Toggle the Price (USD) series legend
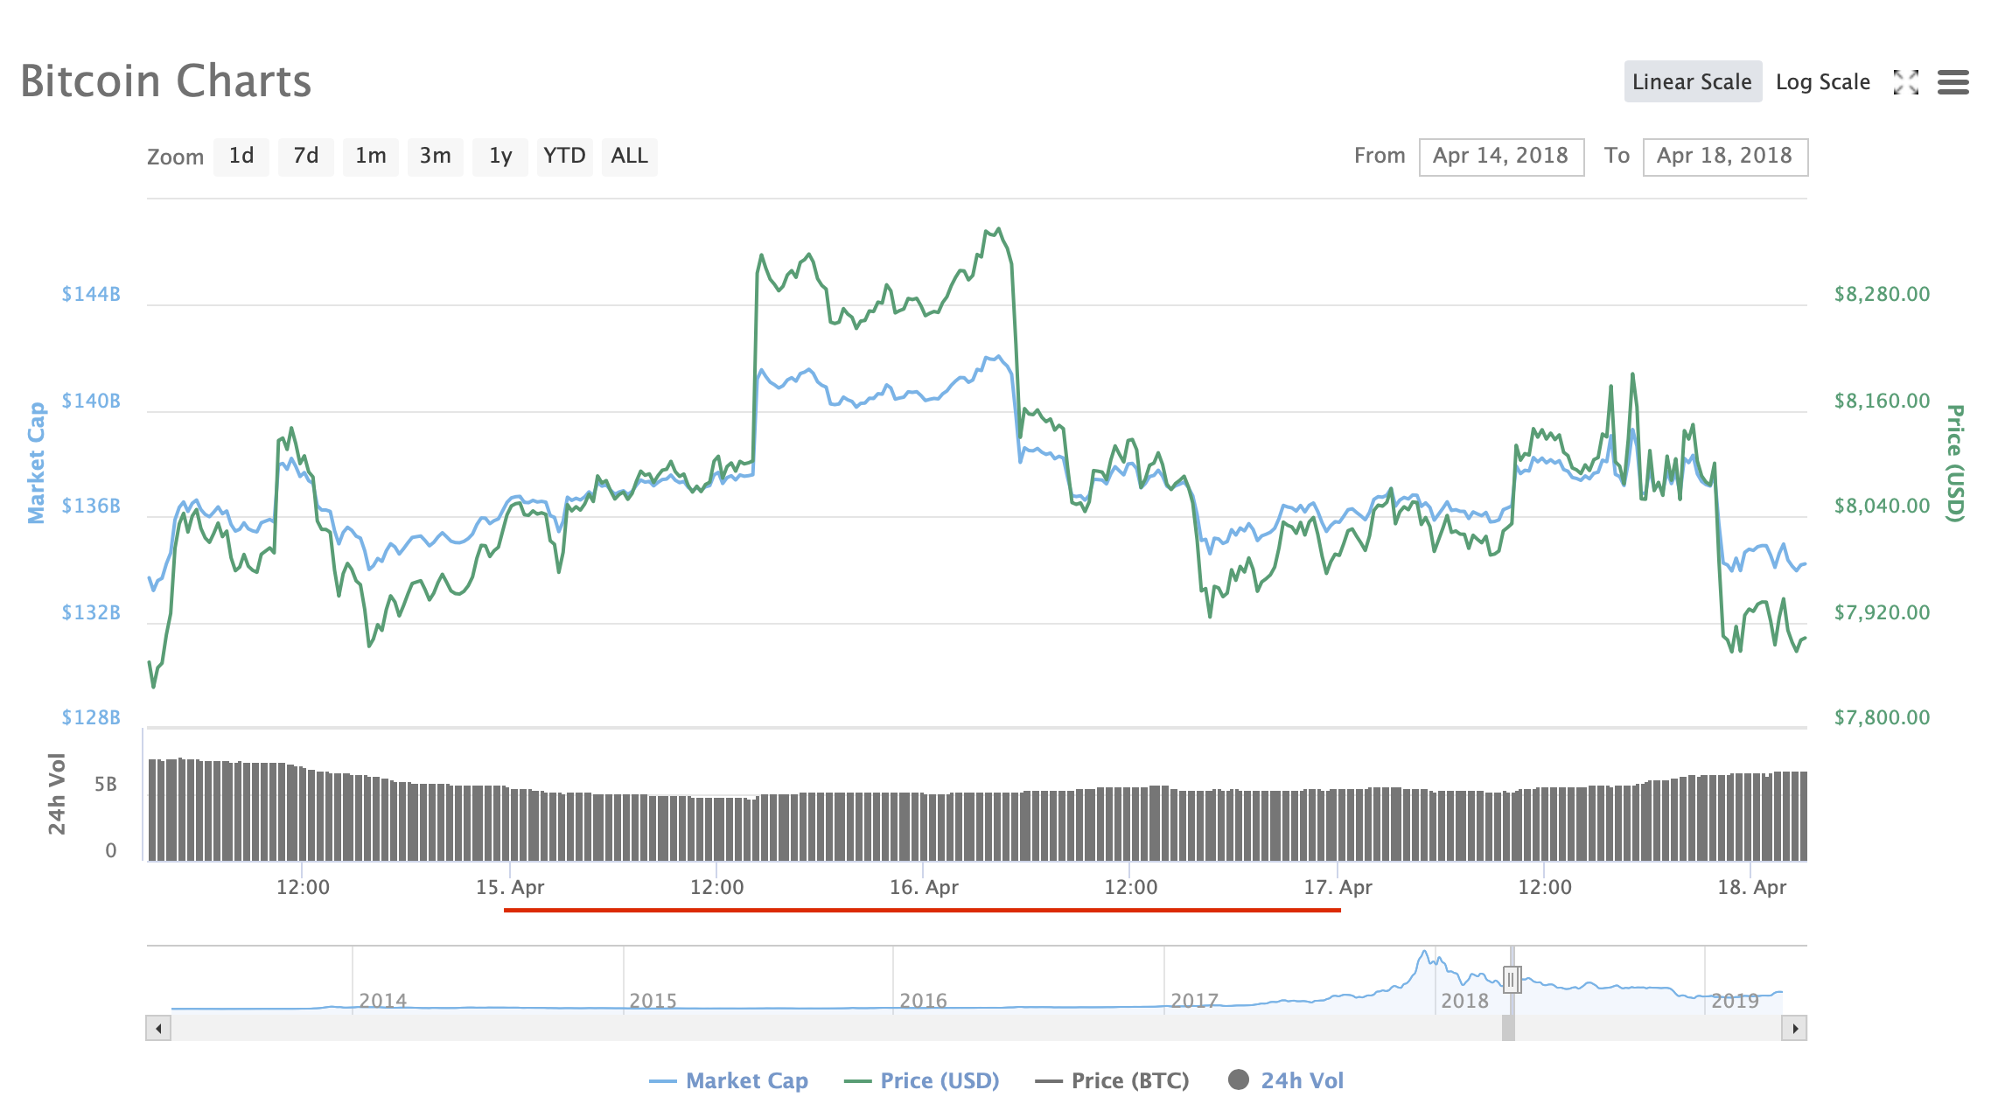The height and width of the screenshot is (1104, 1991). click(x=939, y=1080)
